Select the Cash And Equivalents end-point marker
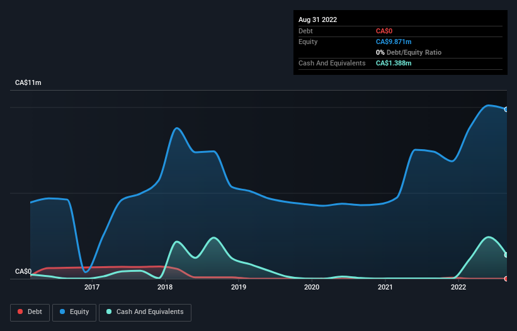The image size is (517, 331). click(506, 255)
